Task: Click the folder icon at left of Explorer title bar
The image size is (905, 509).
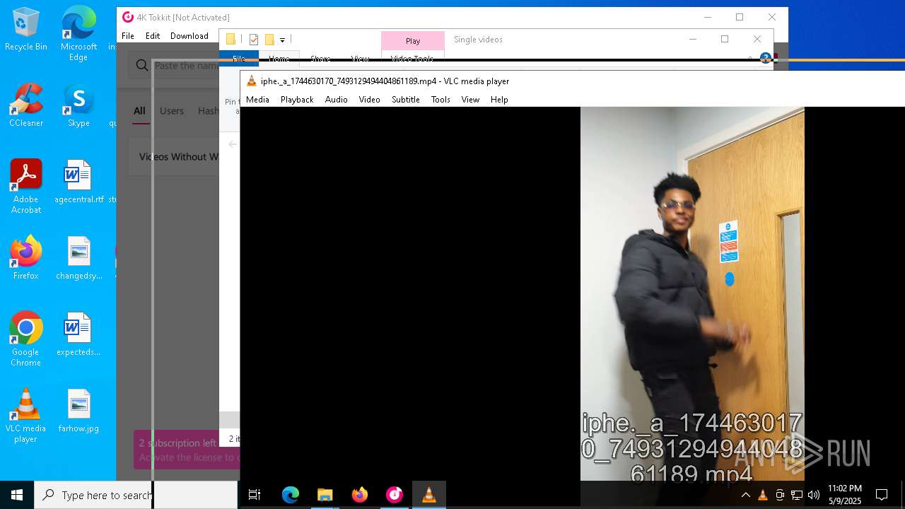Action: pyautogui.click(x=230, y=40)
